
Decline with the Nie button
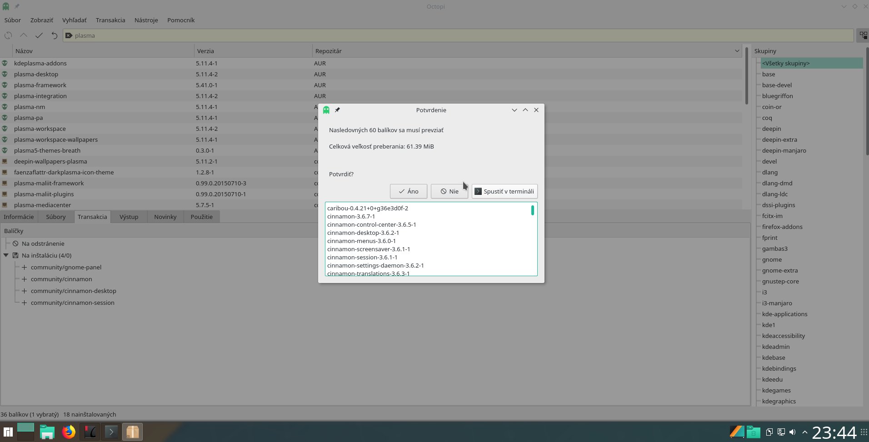coord(449,191)
